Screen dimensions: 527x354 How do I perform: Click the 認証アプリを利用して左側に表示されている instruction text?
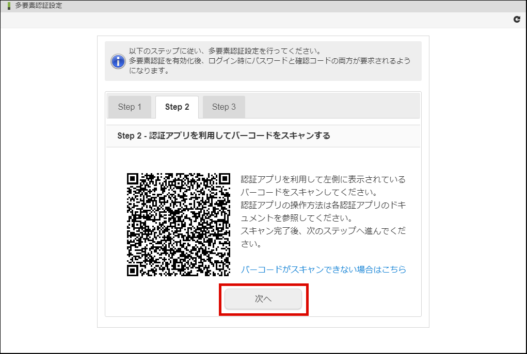click(x=323, y=179)
